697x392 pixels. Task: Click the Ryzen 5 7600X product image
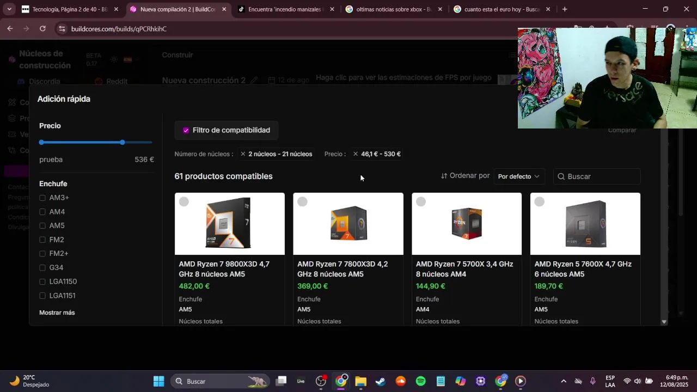[585, 224]
